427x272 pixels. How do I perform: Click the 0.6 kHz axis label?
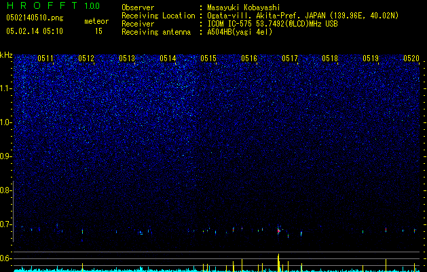6,258
